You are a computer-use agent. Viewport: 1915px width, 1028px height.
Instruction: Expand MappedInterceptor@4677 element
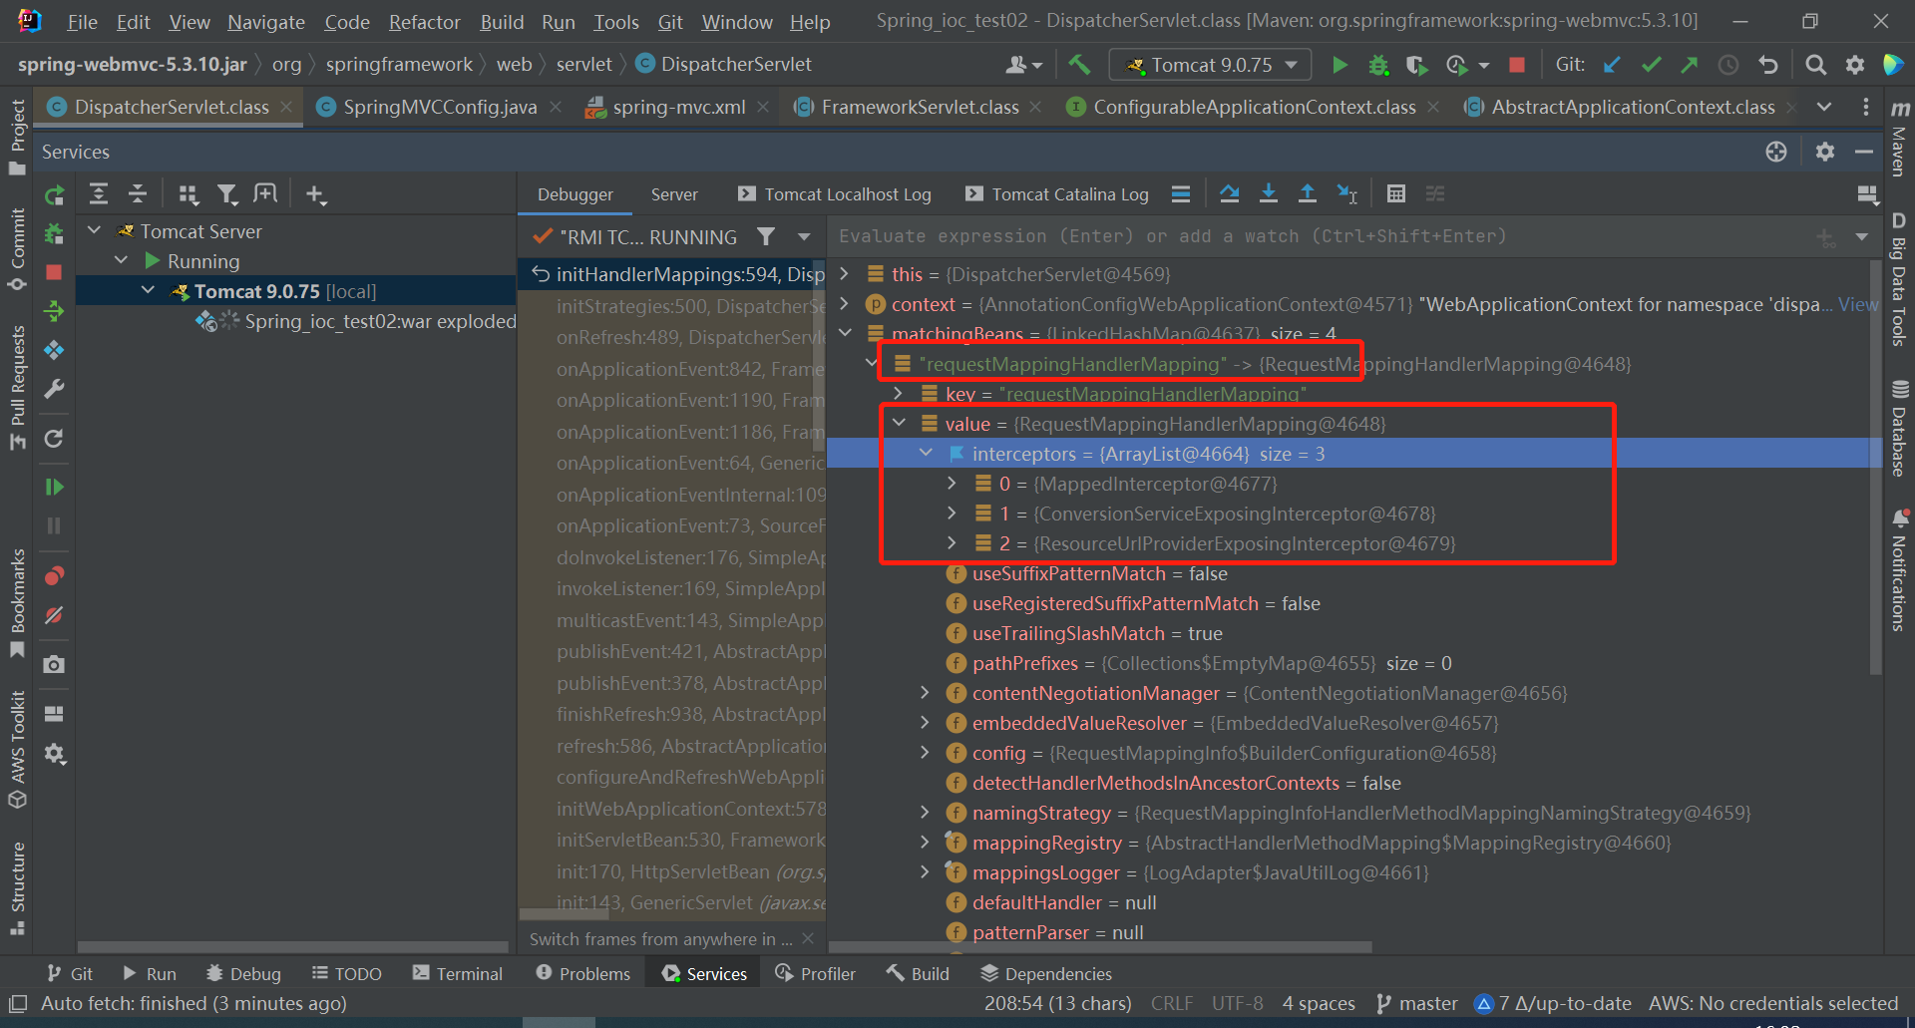(x=953, y=483)
